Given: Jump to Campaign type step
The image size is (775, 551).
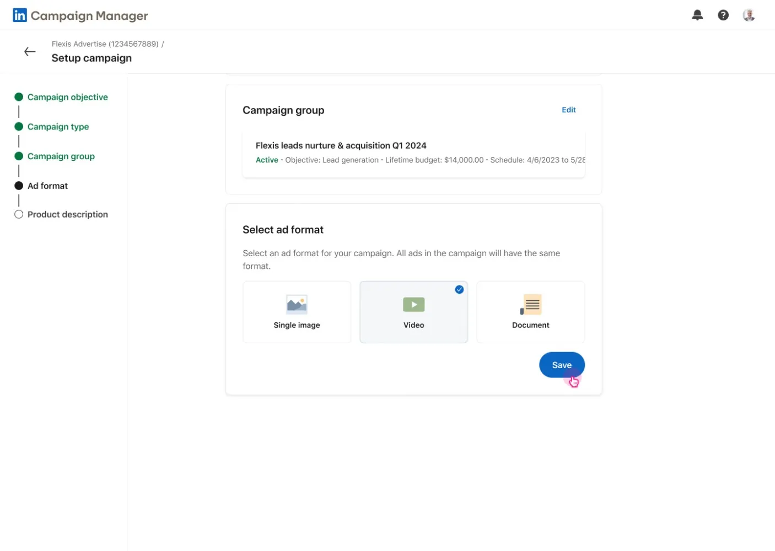Looking at the screenshot, I should pos(58,127).
